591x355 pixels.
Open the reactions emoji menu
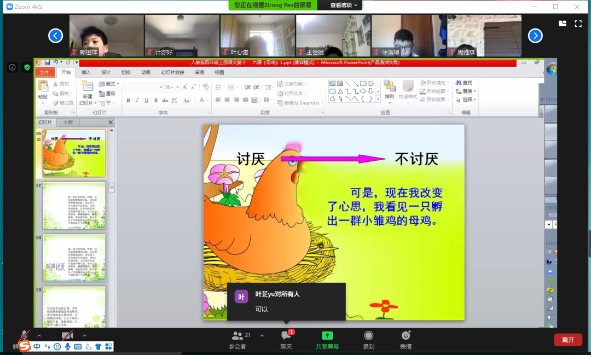(x=405, y=340)
